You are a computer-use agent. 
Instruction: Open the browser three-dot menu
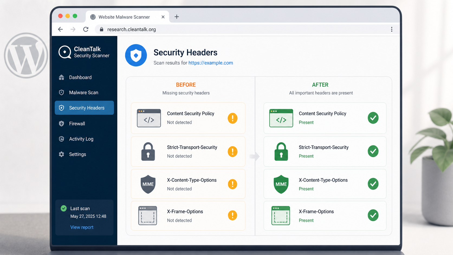[x=391, y=29]
